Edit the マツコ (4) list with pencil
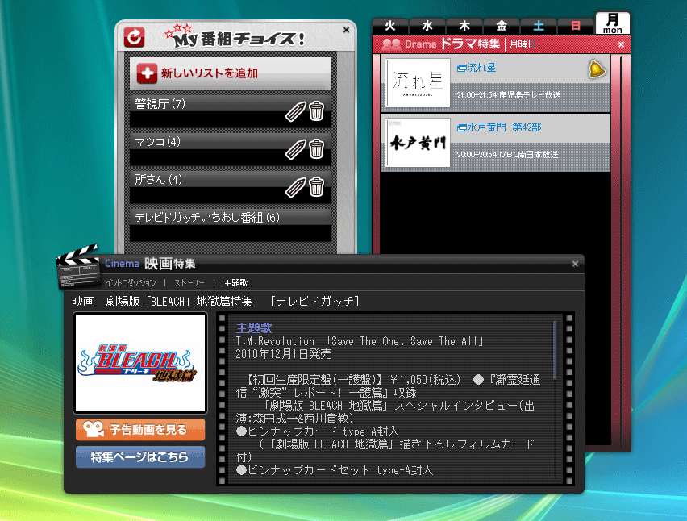The height and width of the screenshot is (521, 687). click(296, 149)
